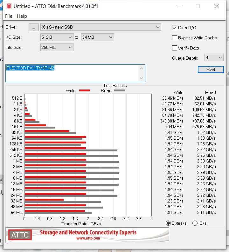Image resolution: width=229 pixels, height=252 pixels.
Task: Open the Queue Depth dropdown
Action: click(x=214, y=57)
